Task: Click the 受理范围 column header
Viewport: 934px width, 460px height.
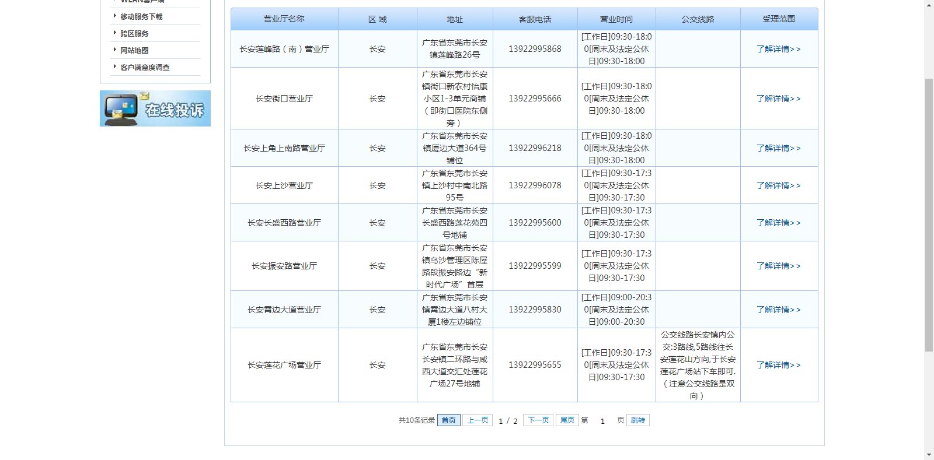Action: [779, 19]
